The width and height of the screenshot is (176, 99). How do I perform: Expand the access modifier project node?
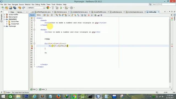pos(4,15)
